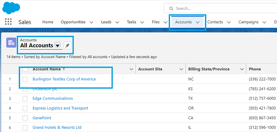Click the KS billing state cell
277x132 pixels.
(x=191, y=89)
